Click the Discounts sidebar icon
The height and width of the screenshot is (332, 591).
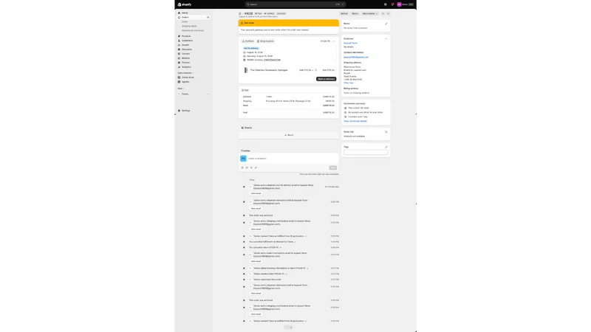click(x=179, y=49)
